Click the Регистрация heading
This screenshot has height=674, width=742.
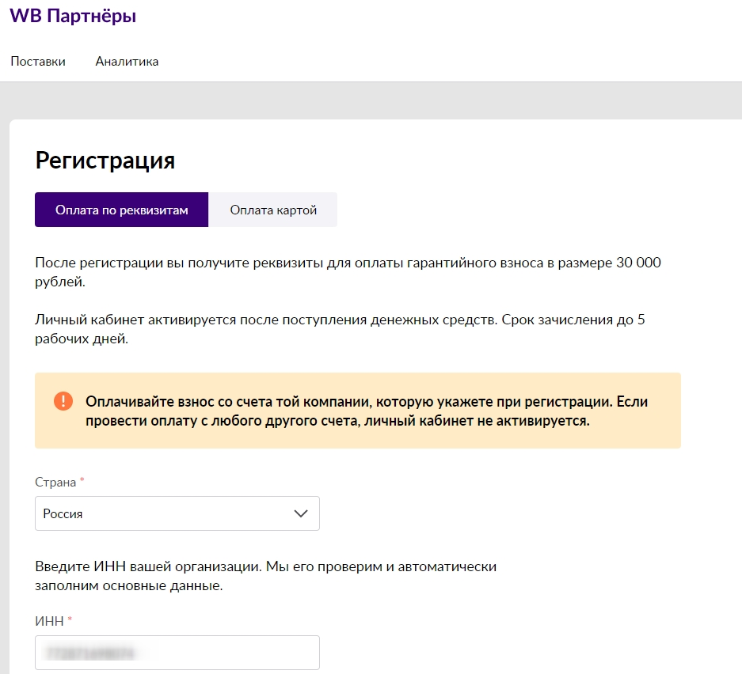pyautogui.click(x=105, y=161)
